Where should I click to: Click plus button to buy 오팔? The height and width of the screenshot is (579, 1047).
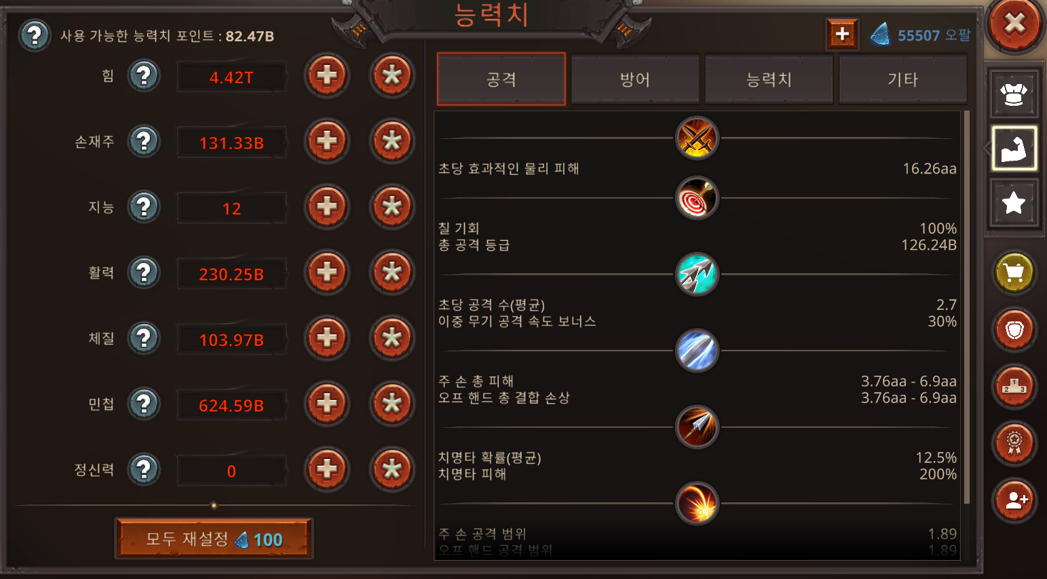(842, 34)
